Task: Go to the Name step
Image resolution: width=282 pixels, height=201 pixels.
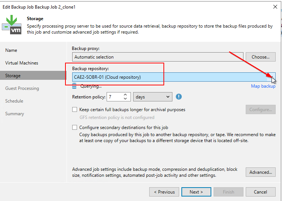Action: click(x=11, y=50)
